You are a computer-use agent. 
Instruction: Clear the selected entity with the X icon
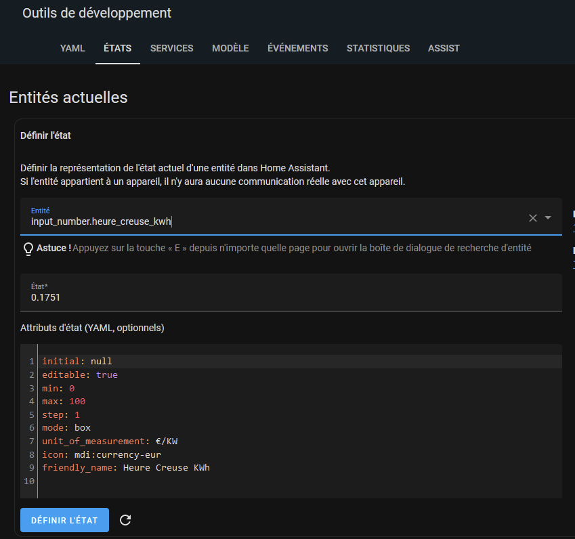[532, 217]
